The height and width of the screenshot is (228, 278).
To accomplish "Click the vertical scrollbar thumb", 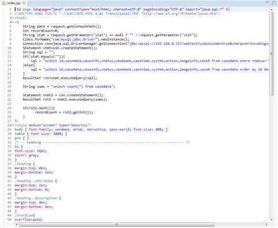I will pyautogui.click(x=271, y=53).
